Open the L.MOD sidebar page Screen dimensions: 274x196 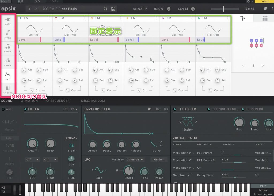coord(7,62)
